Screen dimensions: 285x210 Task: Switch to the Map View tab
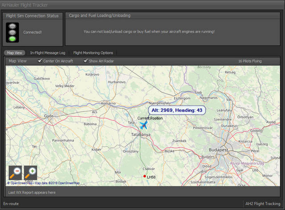click(x=15, y=53)
